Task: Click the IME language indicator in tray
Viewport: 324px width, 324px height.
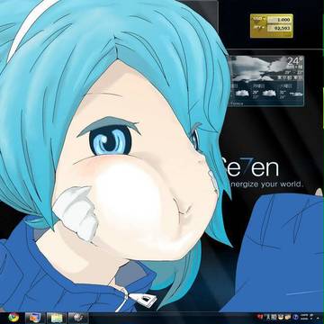Action: point(271,317)
